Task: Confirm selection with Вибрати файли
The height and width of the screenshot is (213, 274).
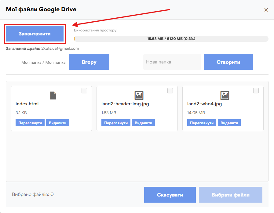Action: [231, 195]
